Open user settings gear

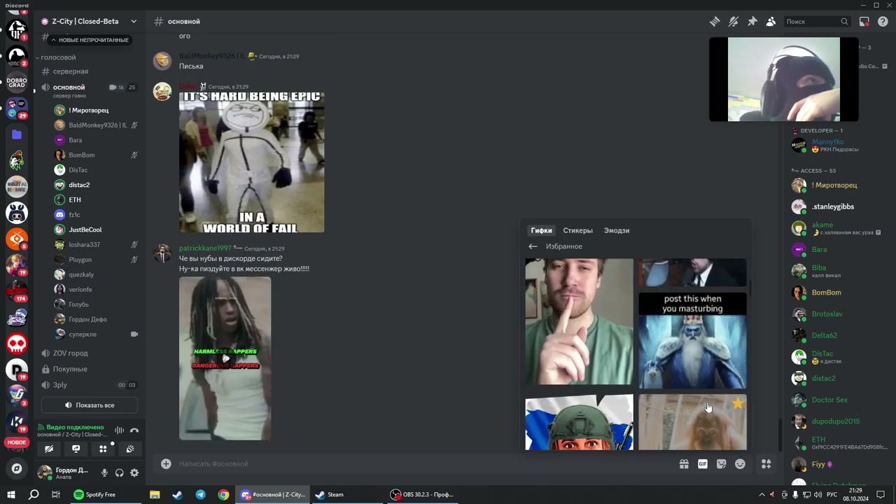pos(134,473)
